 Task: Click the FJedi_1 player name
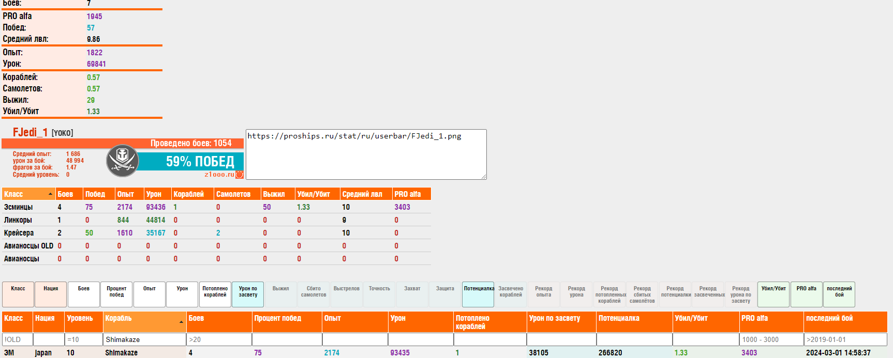coord(30,133)
